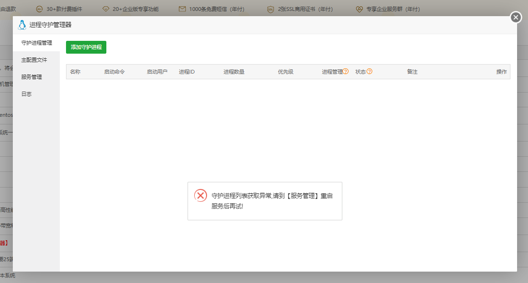The height and width of the screenshot is (283, 528).
Task: Click the 2张SSL商用证书 text
Action: 305,9
